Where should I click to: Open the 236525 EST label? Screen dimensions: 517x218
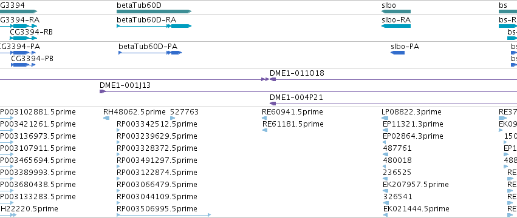[397, 173]
